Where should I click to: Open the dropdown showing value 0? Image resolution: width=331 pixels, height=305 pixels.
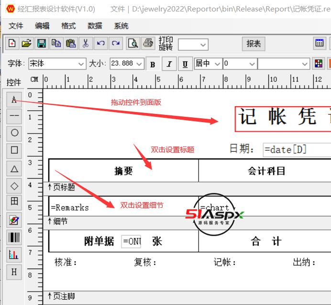(240, 64)
